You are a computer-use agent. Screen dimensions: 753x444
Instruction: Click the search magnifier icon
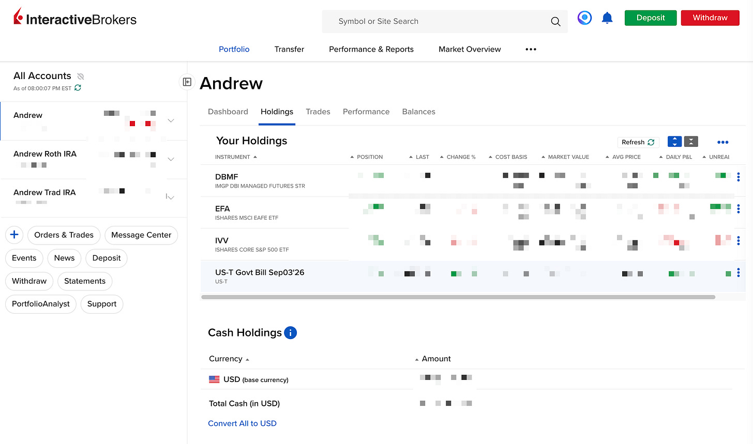tap(555, 21)
